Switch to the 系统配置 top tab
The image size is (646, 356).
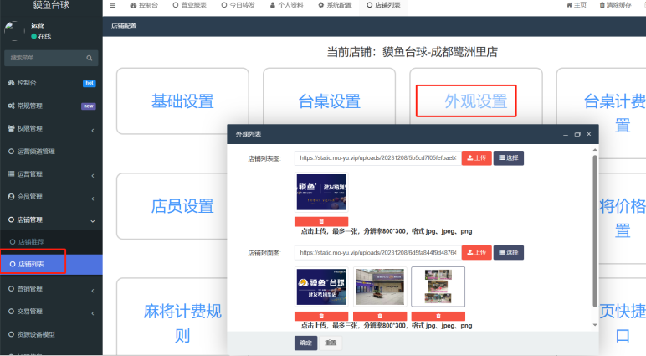click(x=335, y=5)
